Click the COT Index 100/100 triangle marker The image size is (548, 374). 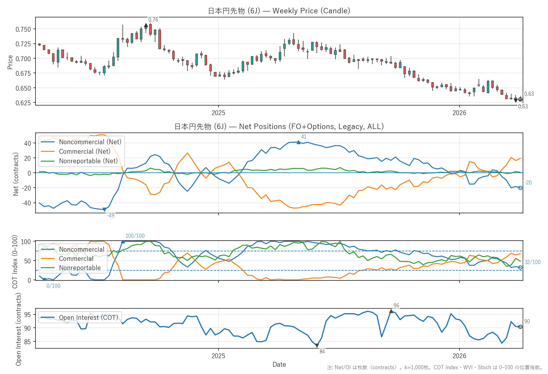[123, 242]
